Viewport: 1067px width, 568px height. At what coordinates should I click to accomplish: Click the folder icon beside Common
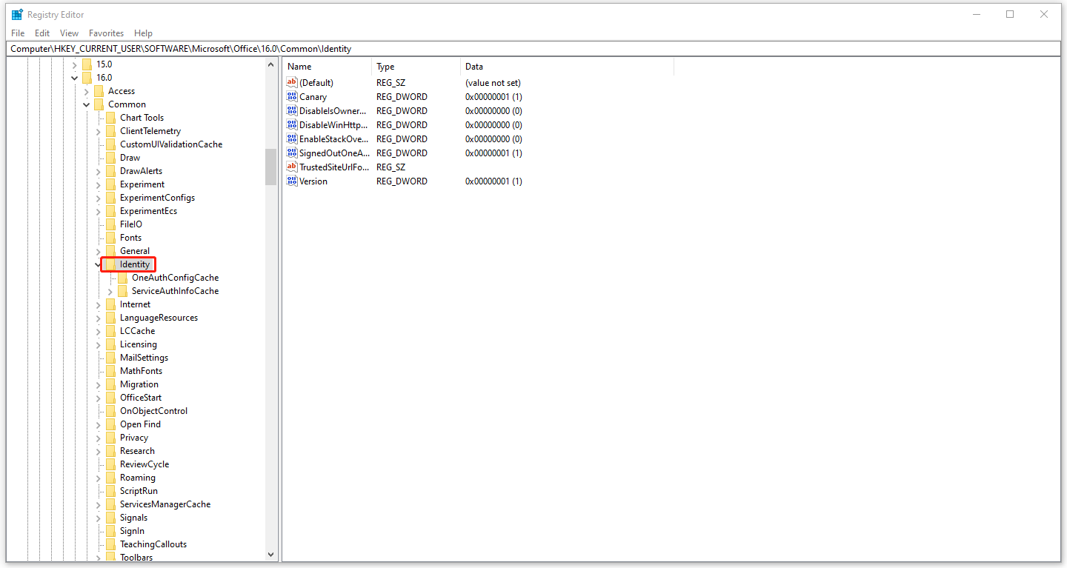(99, 104)
